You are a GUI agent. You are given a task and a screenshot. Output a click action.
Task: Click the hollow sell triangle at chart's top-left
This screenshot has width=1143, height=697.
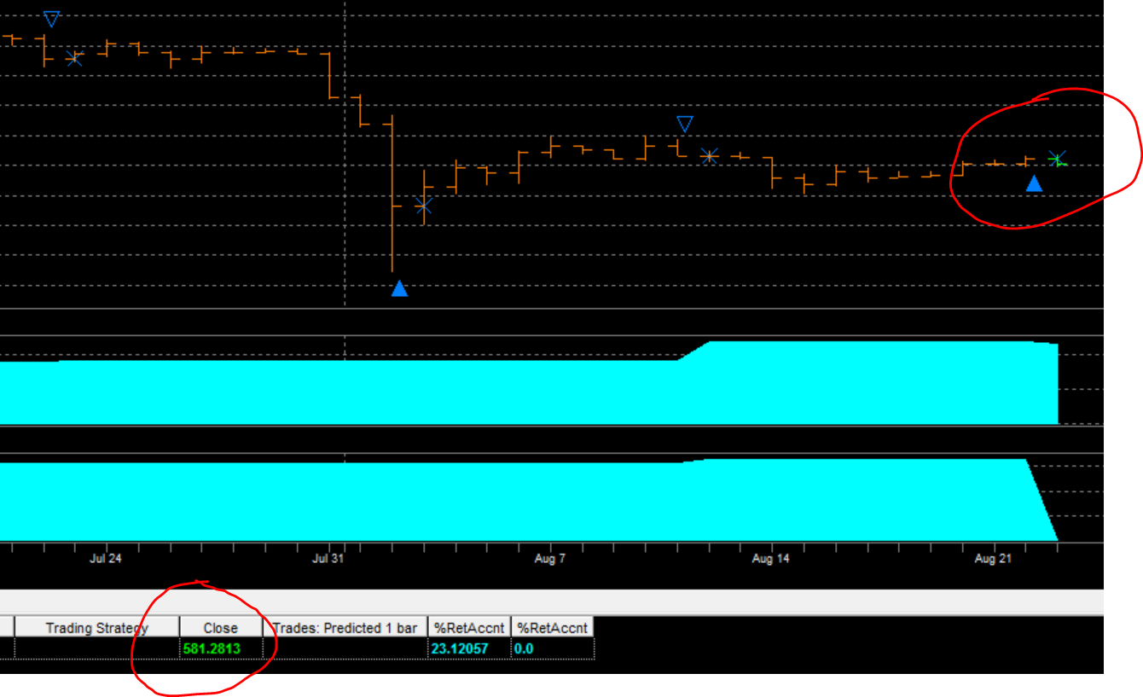click(x=52, y=19)
